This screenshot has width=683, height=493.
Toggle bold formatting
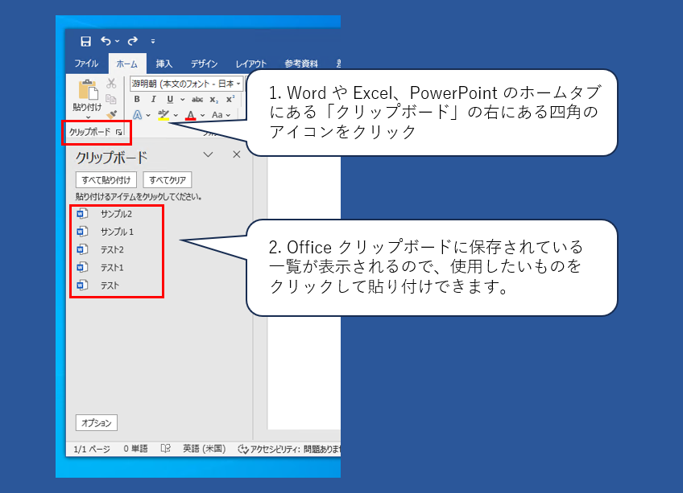click(138, 100)
